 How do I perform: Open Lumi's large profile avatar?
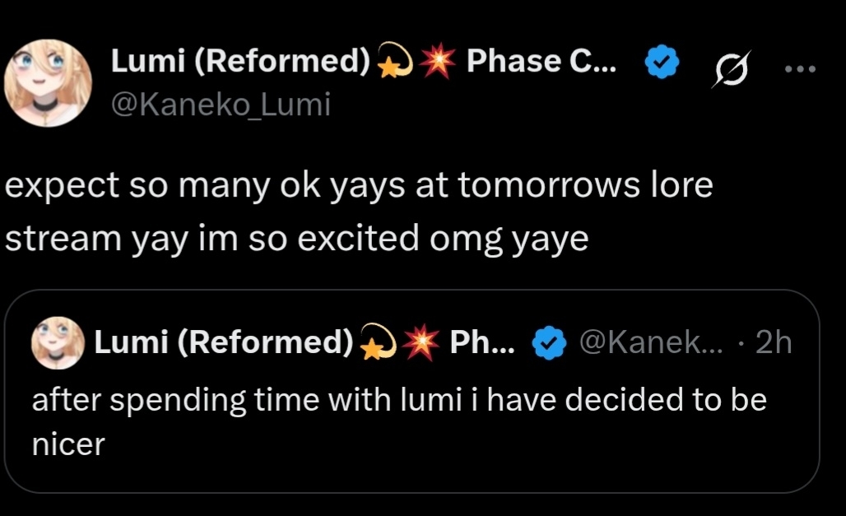point(49,83)
